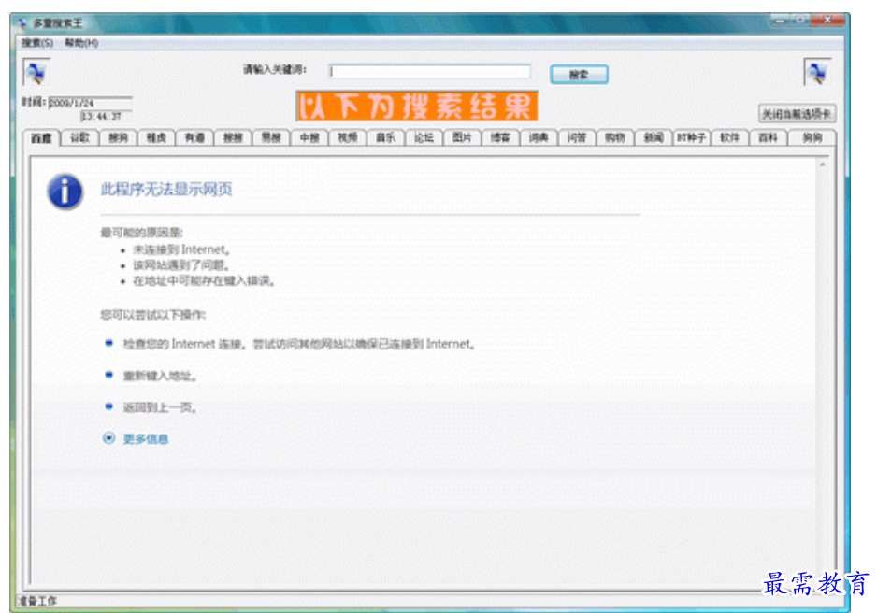This screenshot has height=613, width=877.
Task: Switch to the 音乐 tab
Action: pos(385,137)
